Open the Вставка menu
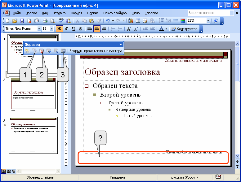The image size is (241, 182). pos(59,13)
